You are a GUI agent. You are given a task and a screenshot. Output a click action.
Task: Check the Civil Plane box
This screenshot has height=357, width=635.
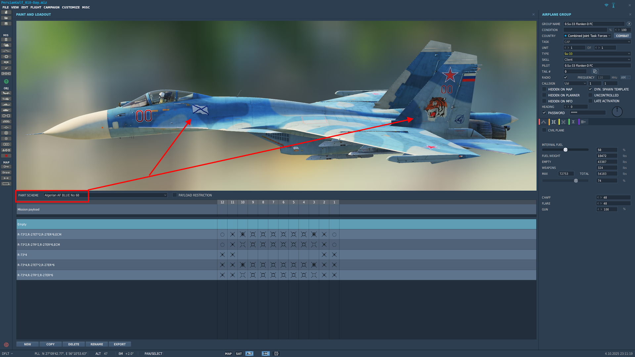point(544,130)
